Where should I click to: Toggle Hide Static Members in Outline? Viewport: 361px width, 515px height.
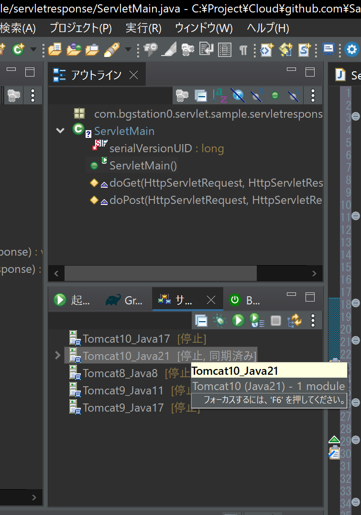pos(257,96)
